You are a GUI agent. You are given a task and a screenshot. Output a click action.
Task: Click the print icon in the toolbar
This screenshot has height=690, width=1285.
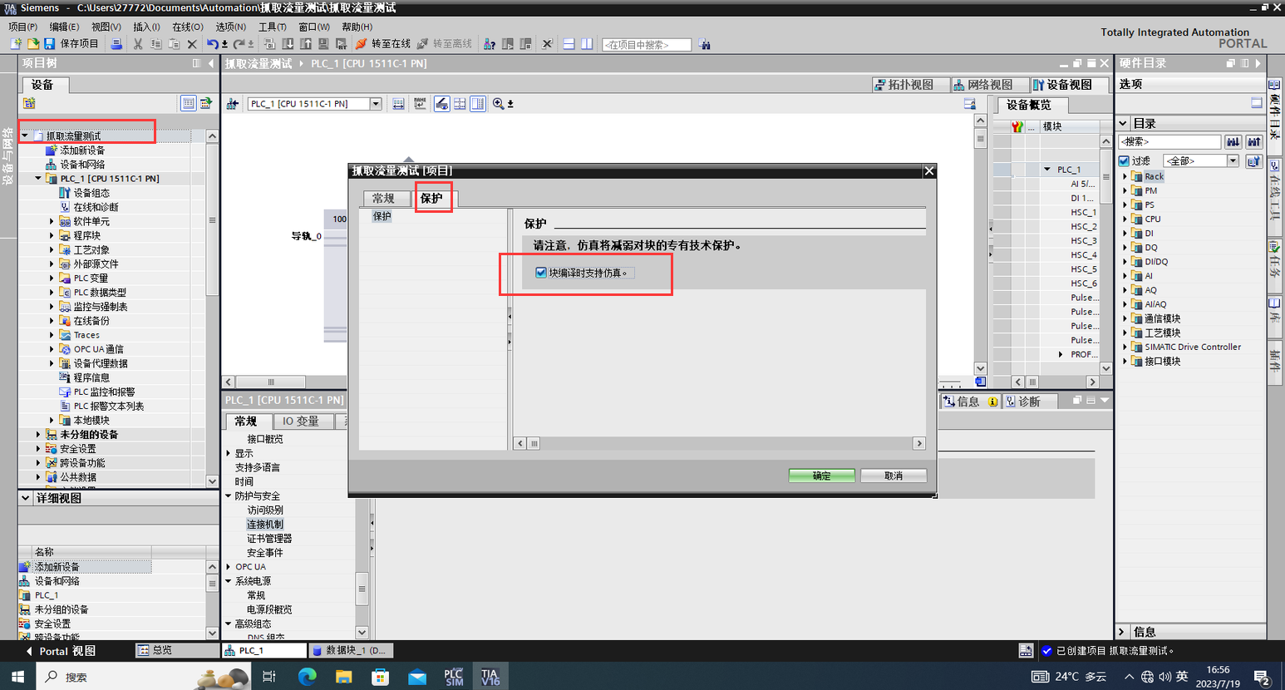click(x=116, y=43)
